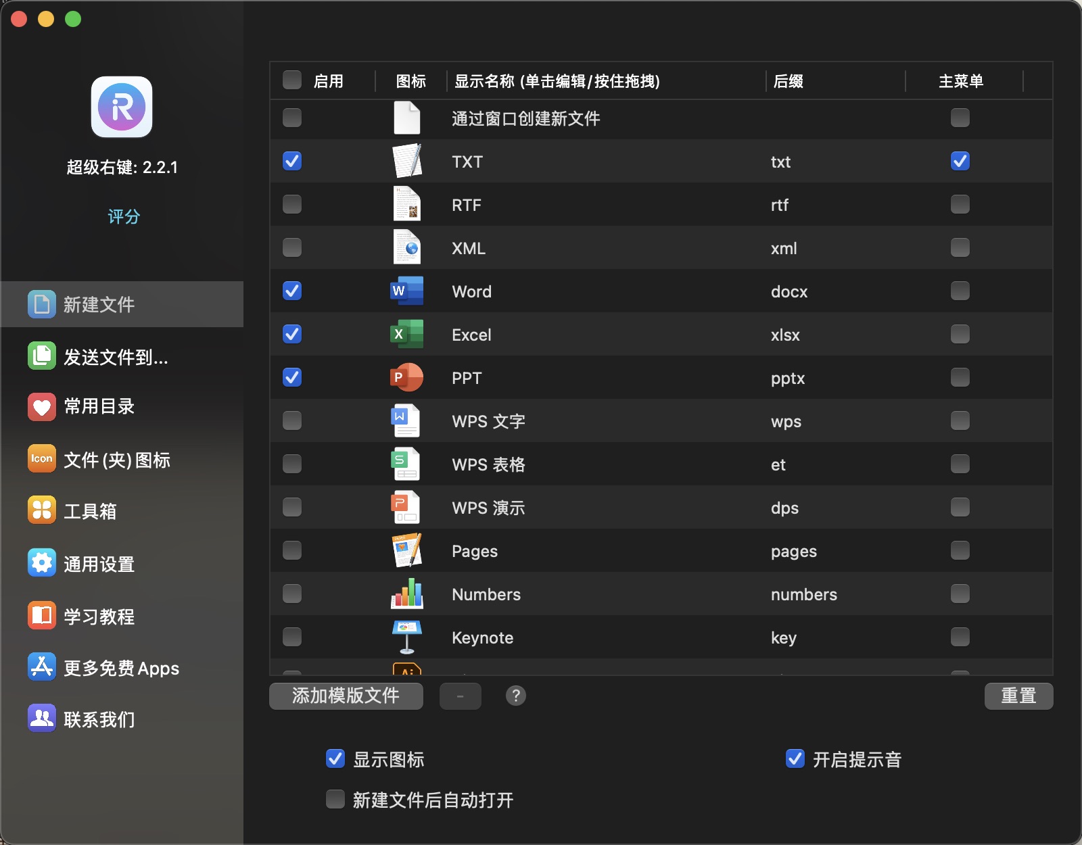The image size is (1082, 845).
Task: Open the 工具箱 section
Action: [x=122, y=511]
